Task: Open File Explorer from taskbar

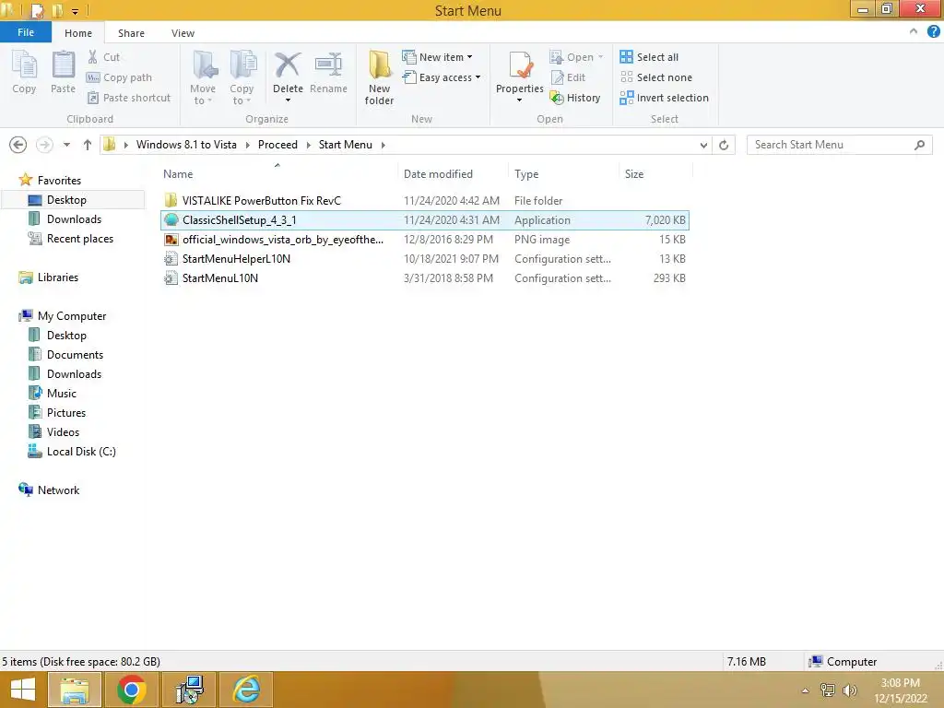Action: point(74,690)
